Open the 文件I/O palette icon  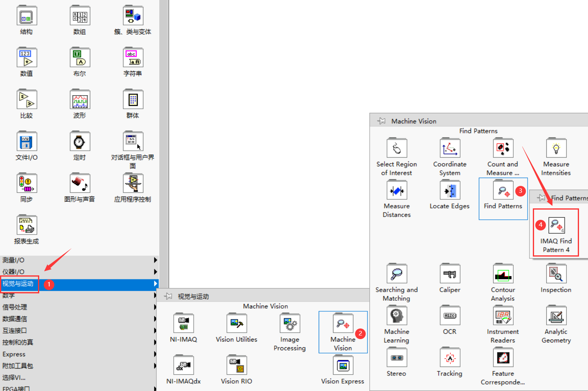coord(27,142)
